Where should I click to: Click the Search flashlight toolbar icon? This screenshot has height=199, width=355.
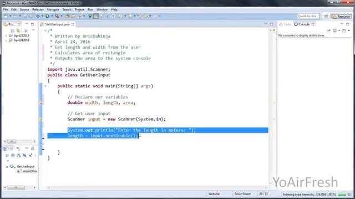[x=79, y=16]
